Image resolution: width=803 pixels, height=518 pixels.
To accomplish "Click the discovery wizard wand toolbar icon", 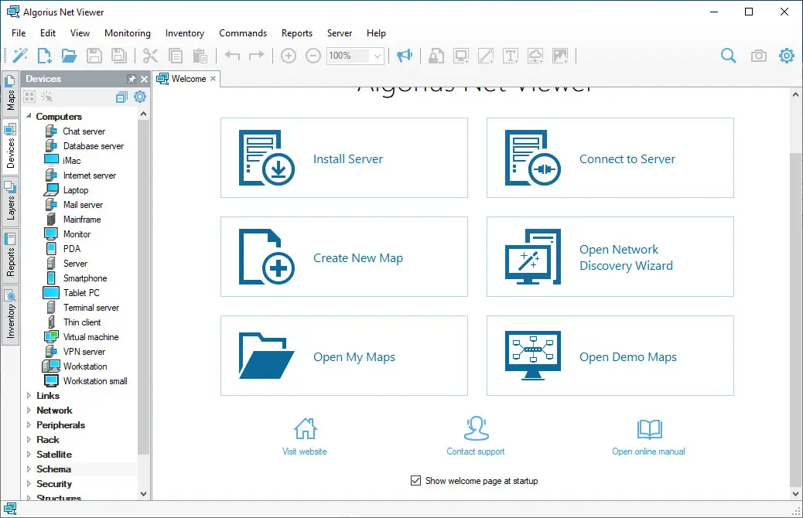I will click(x=20, y=56).
